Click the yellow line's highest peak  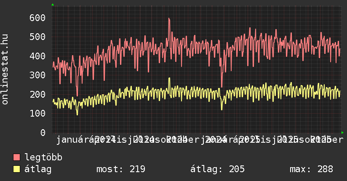pyautogui.click(x=169, y=78)
